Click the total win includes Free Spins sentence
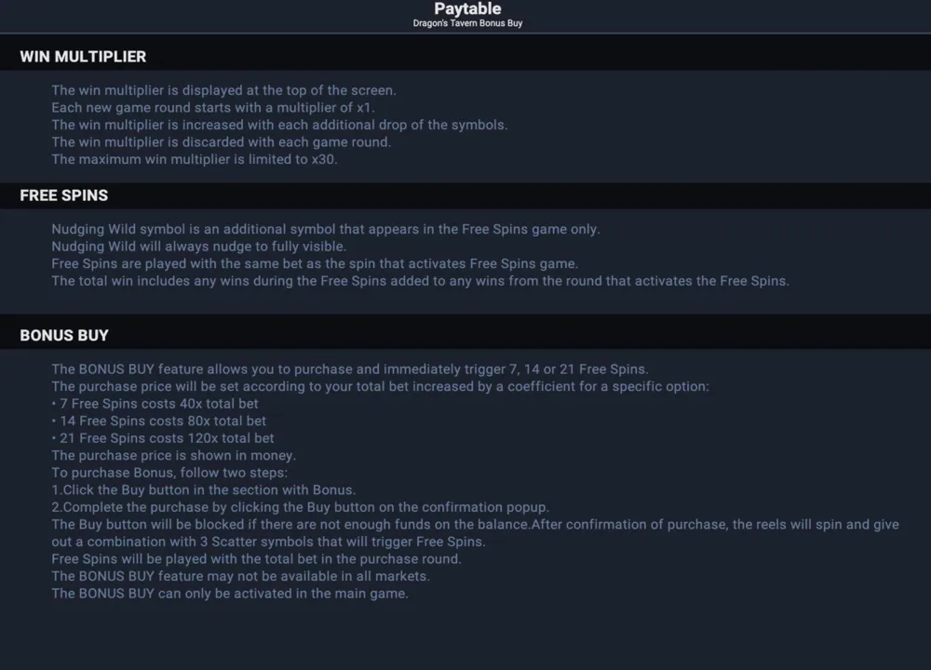This screenshot has height=670, width=931. pos(421,281)
